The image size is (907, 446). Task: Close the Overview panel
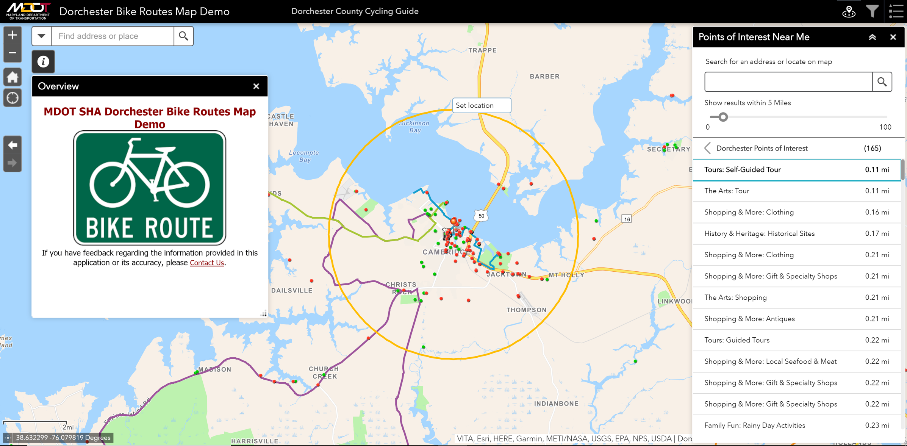pos(256,86)
